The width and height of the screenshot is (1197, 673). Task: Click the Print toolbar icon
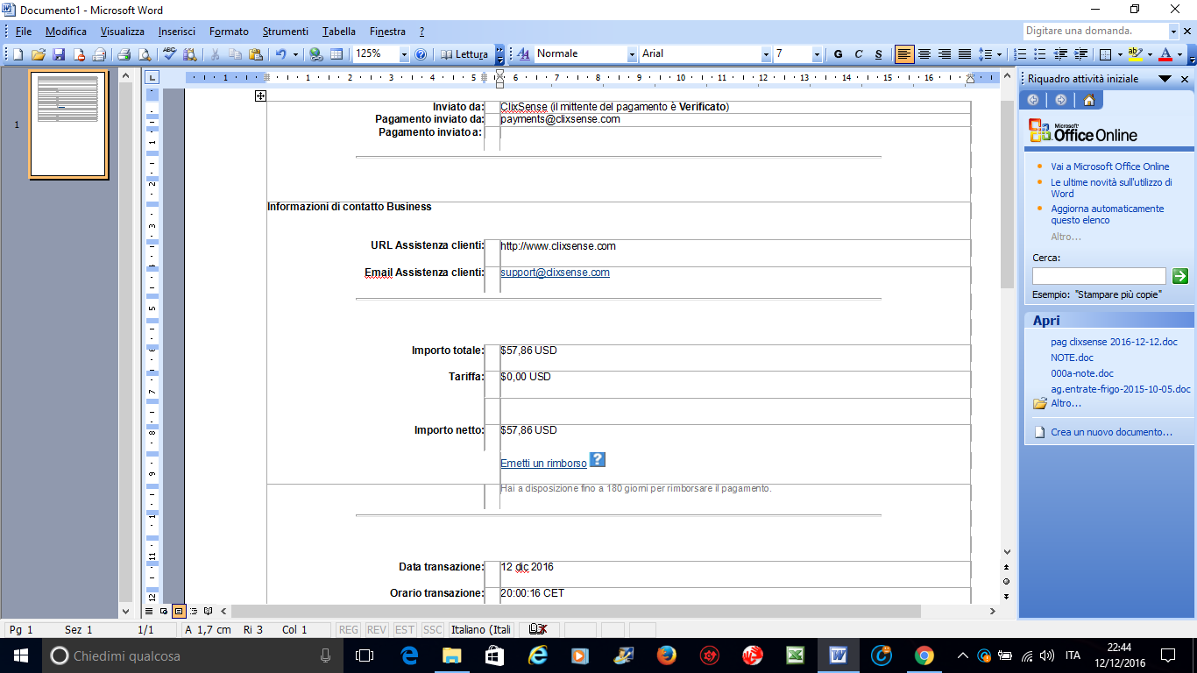(x=124, y=54)
